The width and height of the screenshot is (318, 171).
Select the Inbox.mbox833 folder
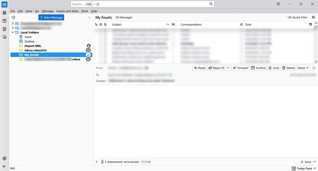[x=51, y=50]
